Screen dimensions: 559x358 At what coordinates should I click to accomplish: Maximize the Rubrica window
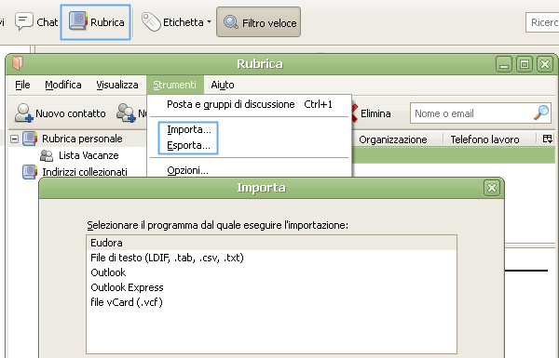(x=525, y=64)
